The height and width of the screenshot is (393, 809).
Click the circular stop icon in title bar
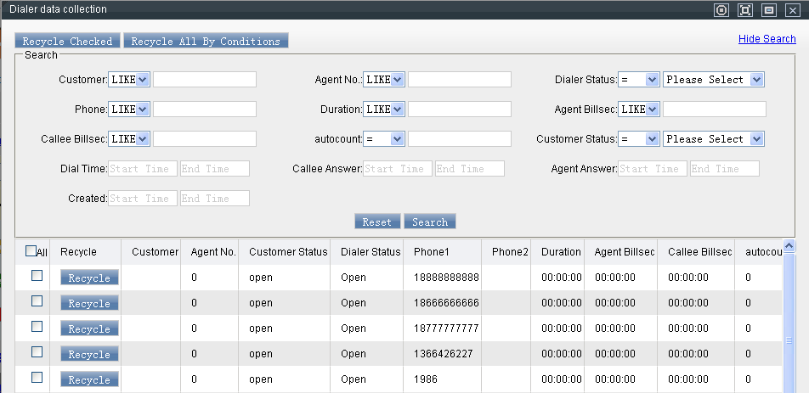(721, 9)
